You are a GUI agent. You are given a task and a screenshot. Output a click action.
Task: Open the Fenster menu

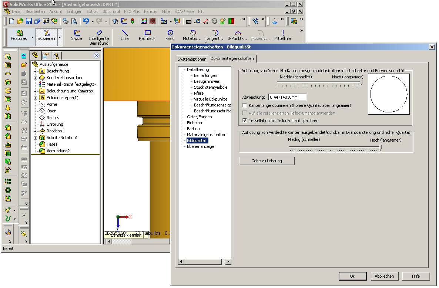151,11
